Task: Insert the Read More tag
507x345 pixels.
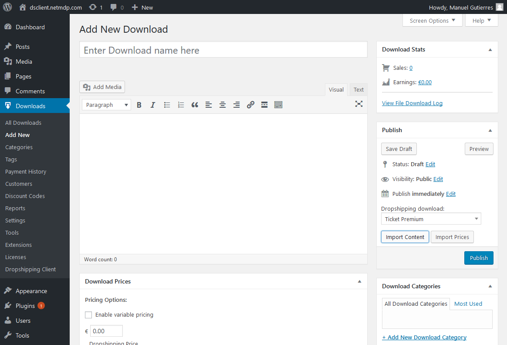Action: (264, 105)
